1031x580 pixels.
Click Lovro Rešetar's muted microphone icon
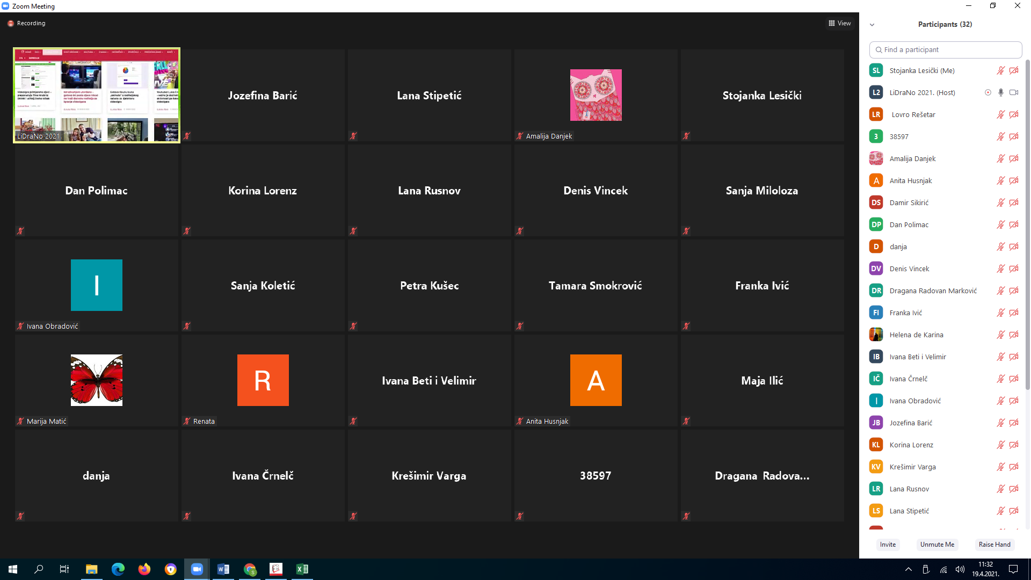click(x=1001, y=114)
